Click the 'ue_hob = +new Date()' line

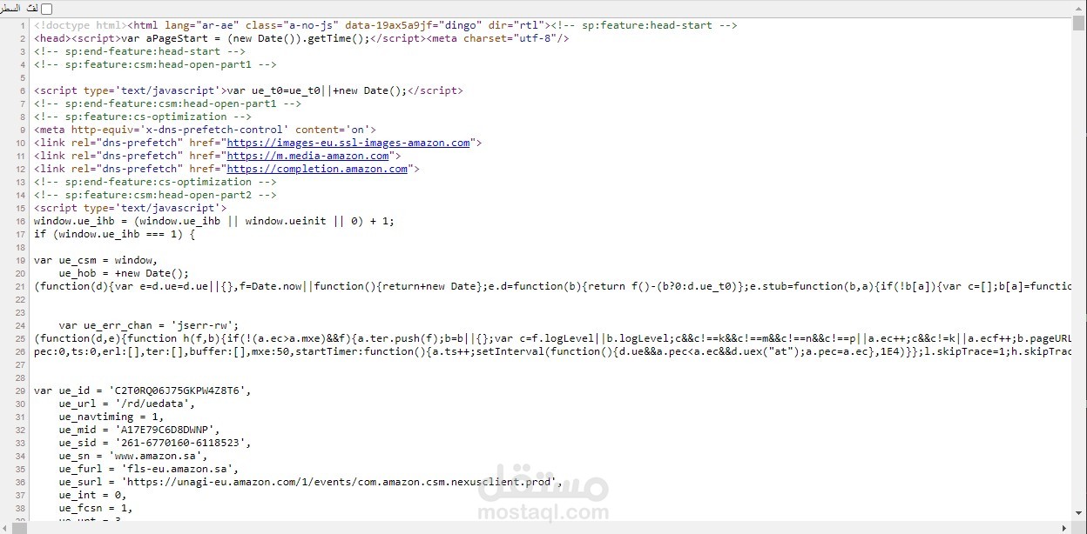(x=124, y=273)
